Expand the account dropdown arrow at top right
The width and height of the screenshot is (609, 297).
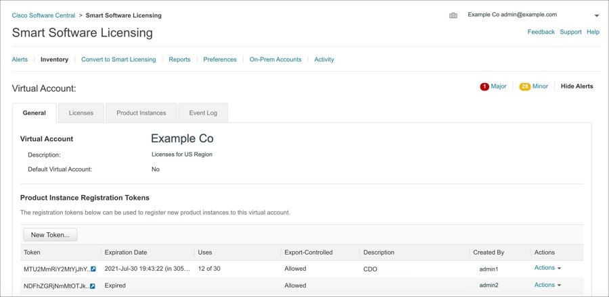coord(597,16)
